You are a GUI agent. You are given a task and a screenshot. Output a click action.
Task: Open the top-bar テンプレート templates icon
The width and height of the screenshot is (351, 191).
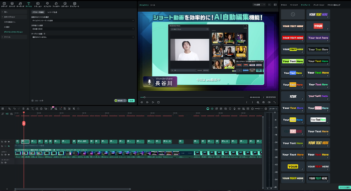coord(75,4)
